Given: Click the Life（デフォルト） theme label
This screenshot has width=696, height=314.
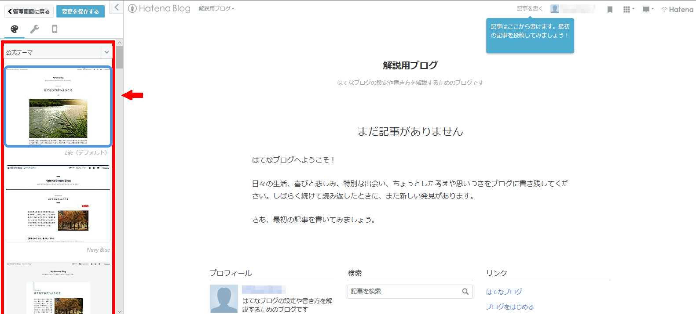Looking at the screenshot, I should (86, 153).
